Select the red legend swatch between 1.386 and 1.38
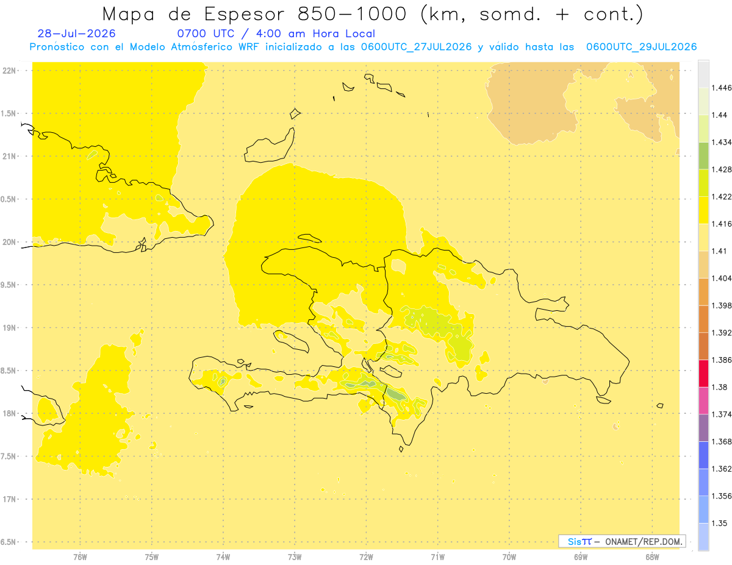The image size is (732, 565). point(703,373)
